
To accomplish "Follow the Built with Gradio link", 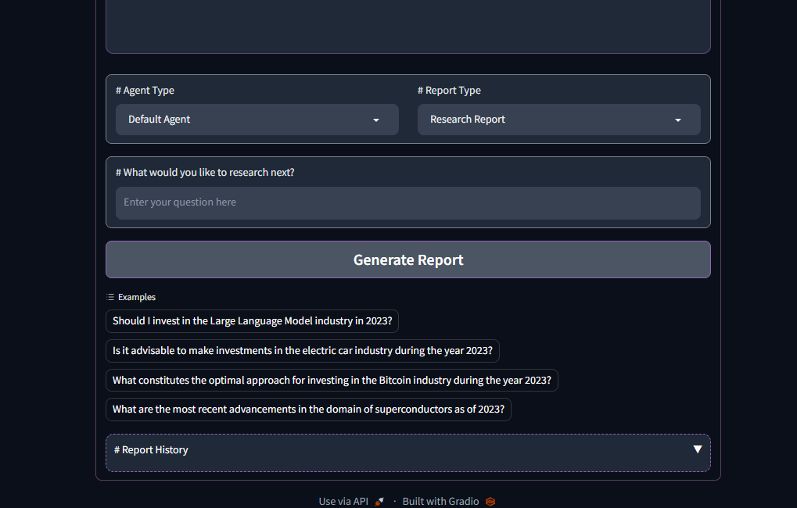I will point(440,502).
